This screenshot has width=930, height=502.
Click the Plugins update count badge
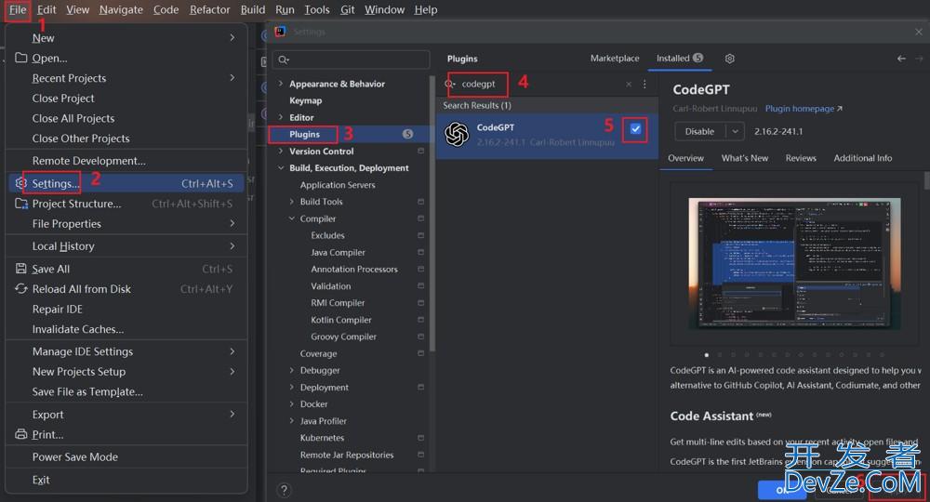pyautogui.click(x=407, y=134)
